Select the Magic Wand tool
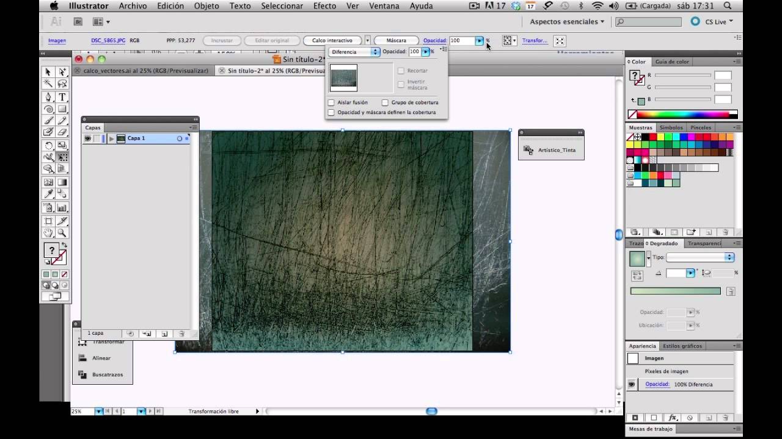Screen dimensions: 782x439 click(48, 84)
